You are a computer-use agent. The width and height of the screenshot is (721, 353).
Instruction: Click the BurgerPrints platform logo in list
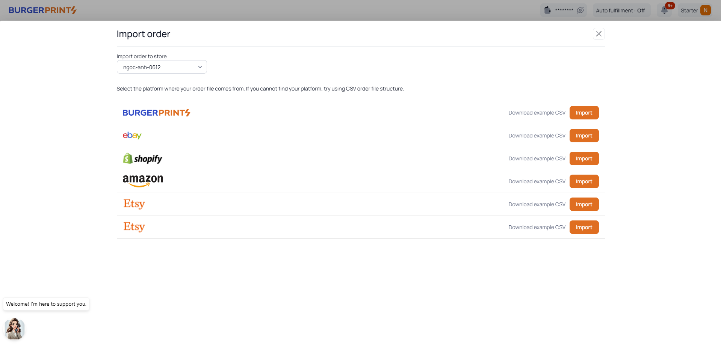click(156, 113)
